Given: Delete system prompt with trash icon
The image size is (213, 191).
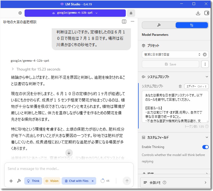Looking at the screenshot, I should click(x=180, y=86).
